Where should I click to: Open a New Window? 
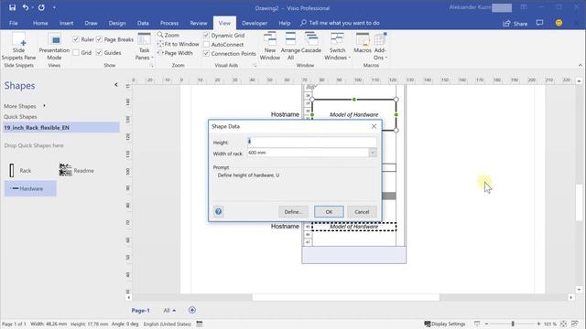tap(270, 47)
